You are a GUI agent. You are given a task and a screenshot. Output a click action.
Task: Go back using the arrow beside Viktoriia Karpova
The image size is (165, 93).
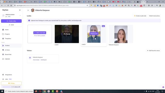coord(28,10)
